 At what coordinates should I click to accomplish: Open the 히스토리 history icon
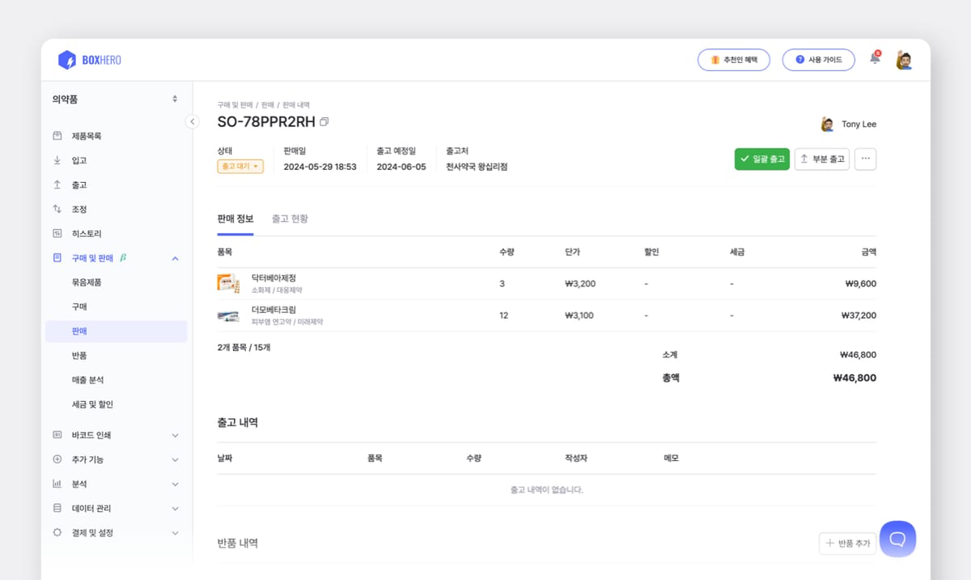pyautogui.click(x=57, y=232)
